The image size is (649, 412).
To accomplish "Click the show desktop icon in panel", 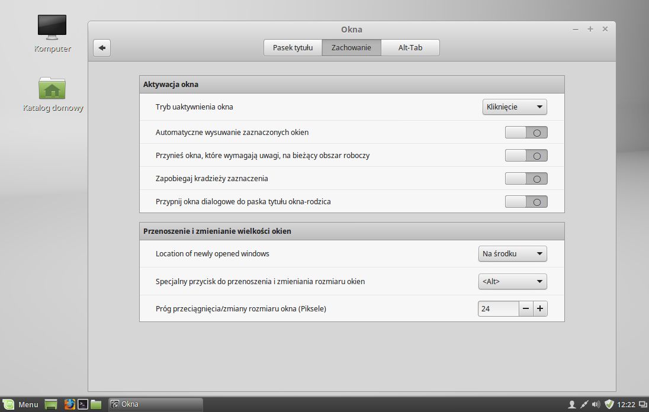I will 51,404.
